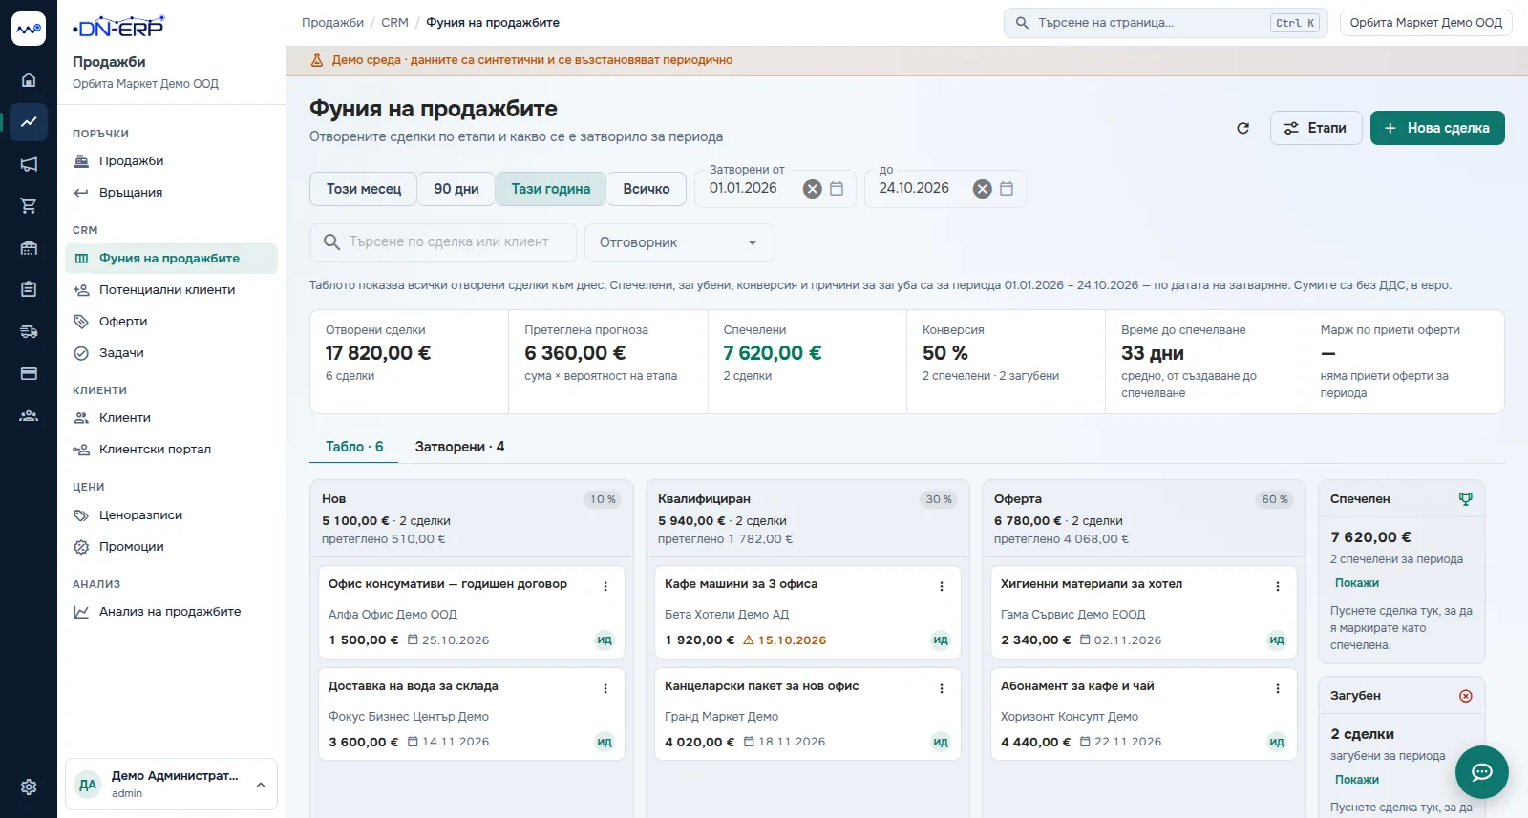Open the team people icon in left rail
Image resolution: width=1528 pixels, height=818 pixels.
point(29,416)
